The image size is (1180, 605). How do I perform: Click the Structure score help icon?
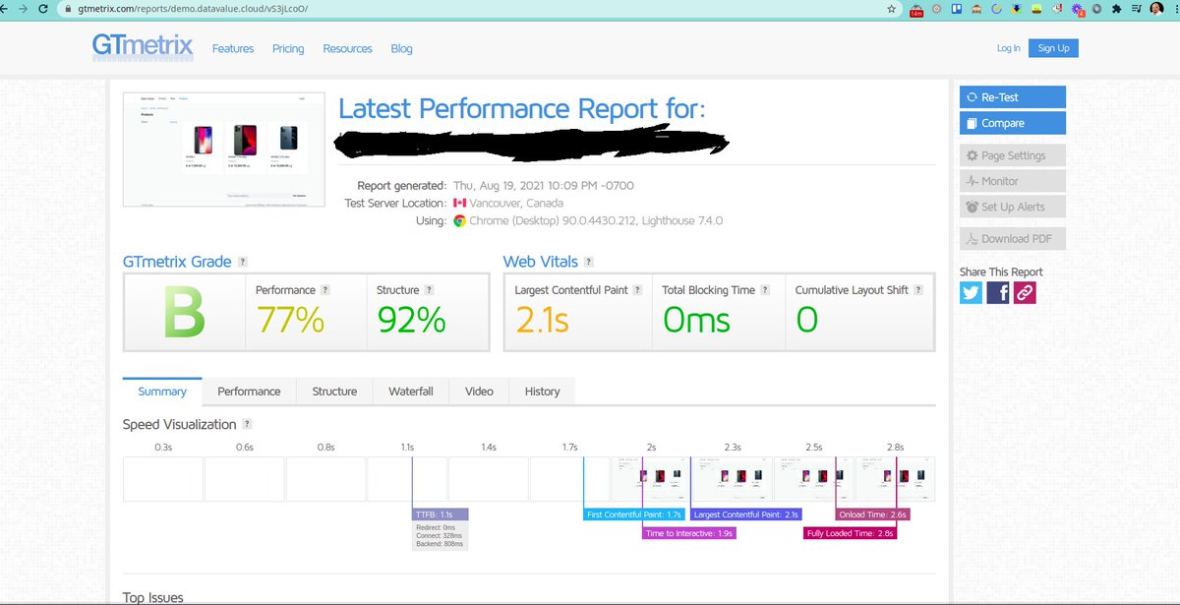pos(430,290)
